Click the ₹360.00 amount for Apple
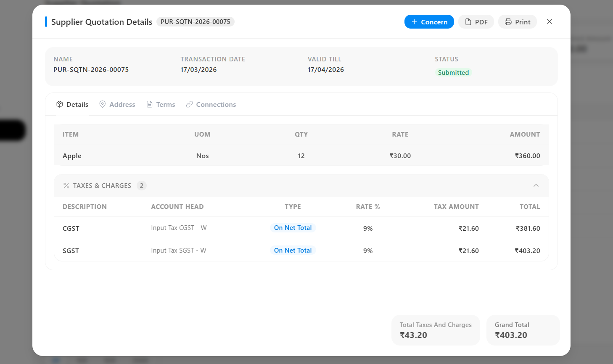The width and height of the screenshot is (613, 364). click(x=527, y=156)
